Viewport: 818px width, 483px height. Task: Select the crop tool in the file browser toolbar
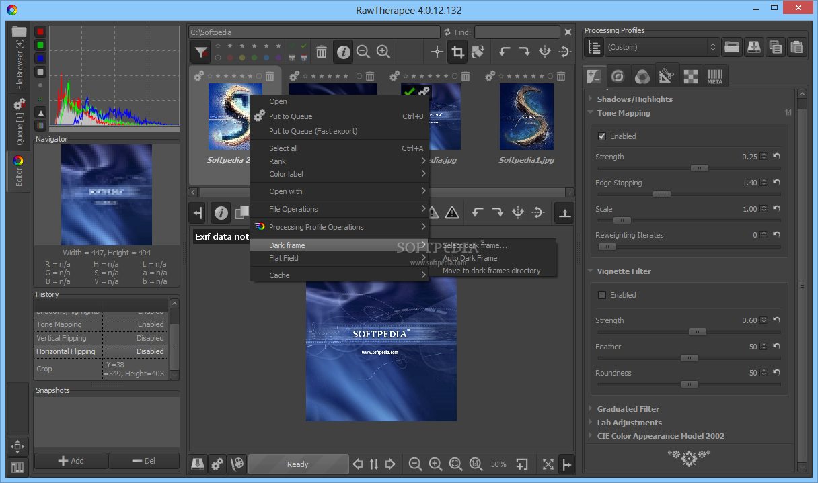[457, 52]
